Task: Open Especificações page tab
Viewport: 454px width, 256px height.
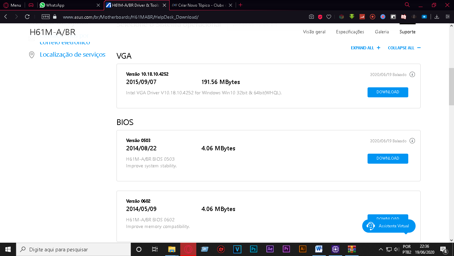Action: (x=350, y=32)
